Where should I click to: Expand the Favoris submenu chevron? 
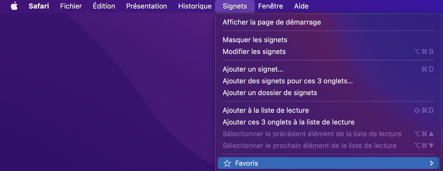(x=431, y=163)
